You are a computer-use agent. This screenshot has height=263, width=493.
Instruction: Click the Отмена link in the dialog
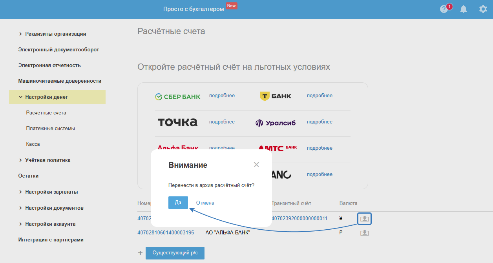(x=205, y=203)
